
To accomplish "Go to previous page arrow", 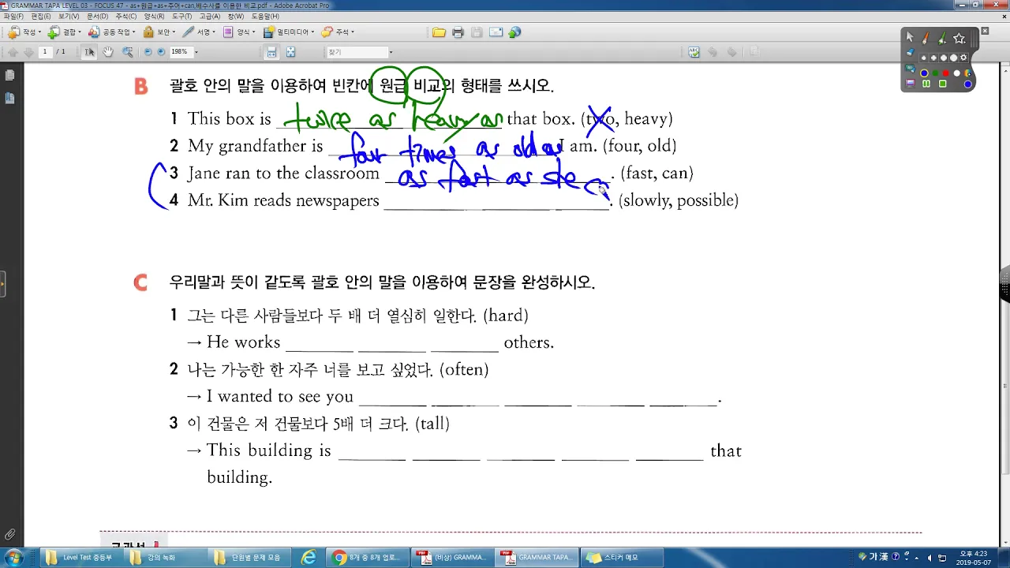I will pos(13,52).
